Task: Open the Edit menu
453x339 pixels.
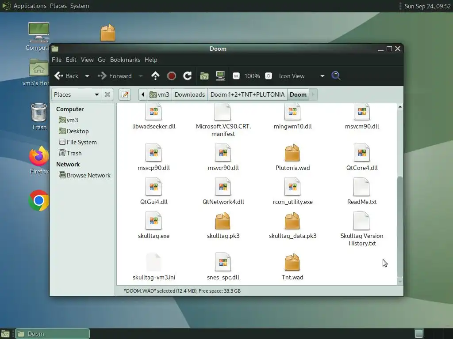Action: point(71,60)
